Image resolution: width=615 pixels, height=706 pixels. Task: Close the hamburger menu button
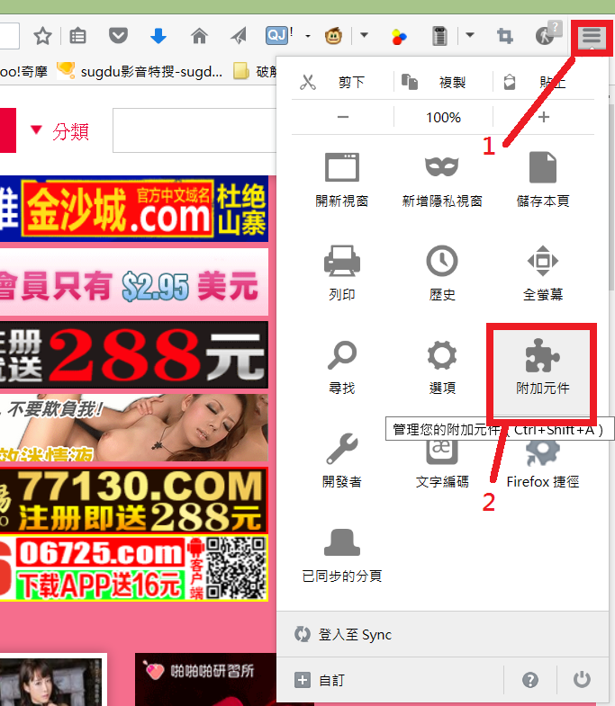point(591,36)
